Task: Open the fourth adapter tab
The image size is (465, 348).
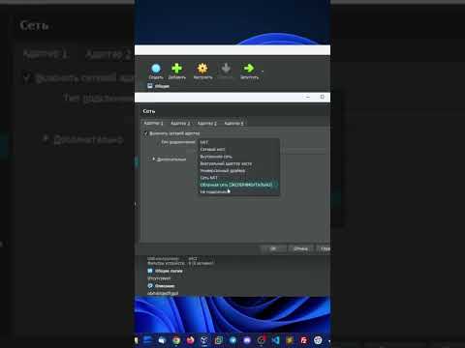Action: tap(233, 123)
